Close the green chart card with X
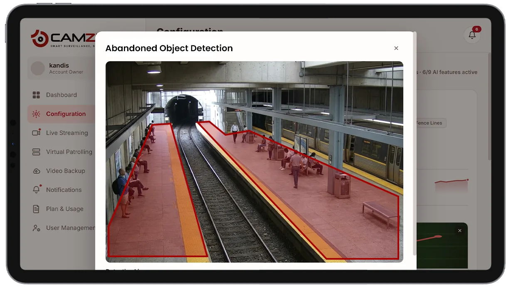This screenshot has height=288, width=511. click(459, 231)
